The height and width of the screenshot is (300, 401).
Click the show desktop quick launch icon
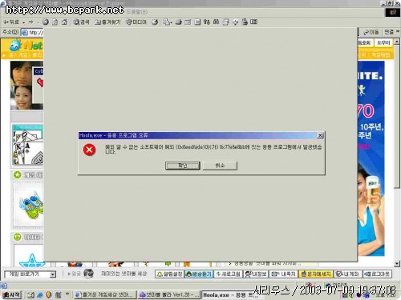31,294
